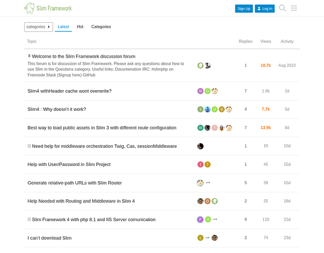Click dark photo avatar in Welcome topic row
Viewport: 324px width, 253px height.
click(208, 65)
